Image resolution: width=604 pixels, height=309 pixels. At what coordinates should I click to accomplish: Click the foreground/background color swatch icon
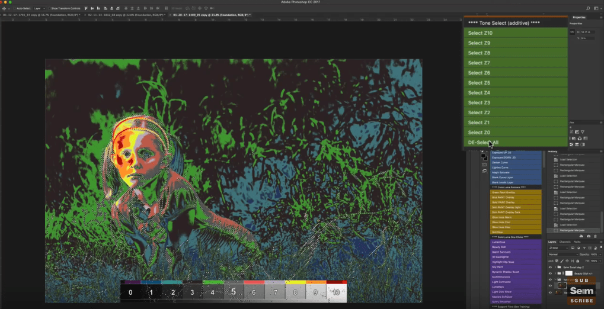pyautogui.click(x=484, y=157)
